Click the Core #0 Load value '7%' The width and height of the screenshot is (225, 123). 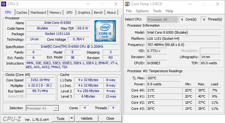tap(215, 90)
